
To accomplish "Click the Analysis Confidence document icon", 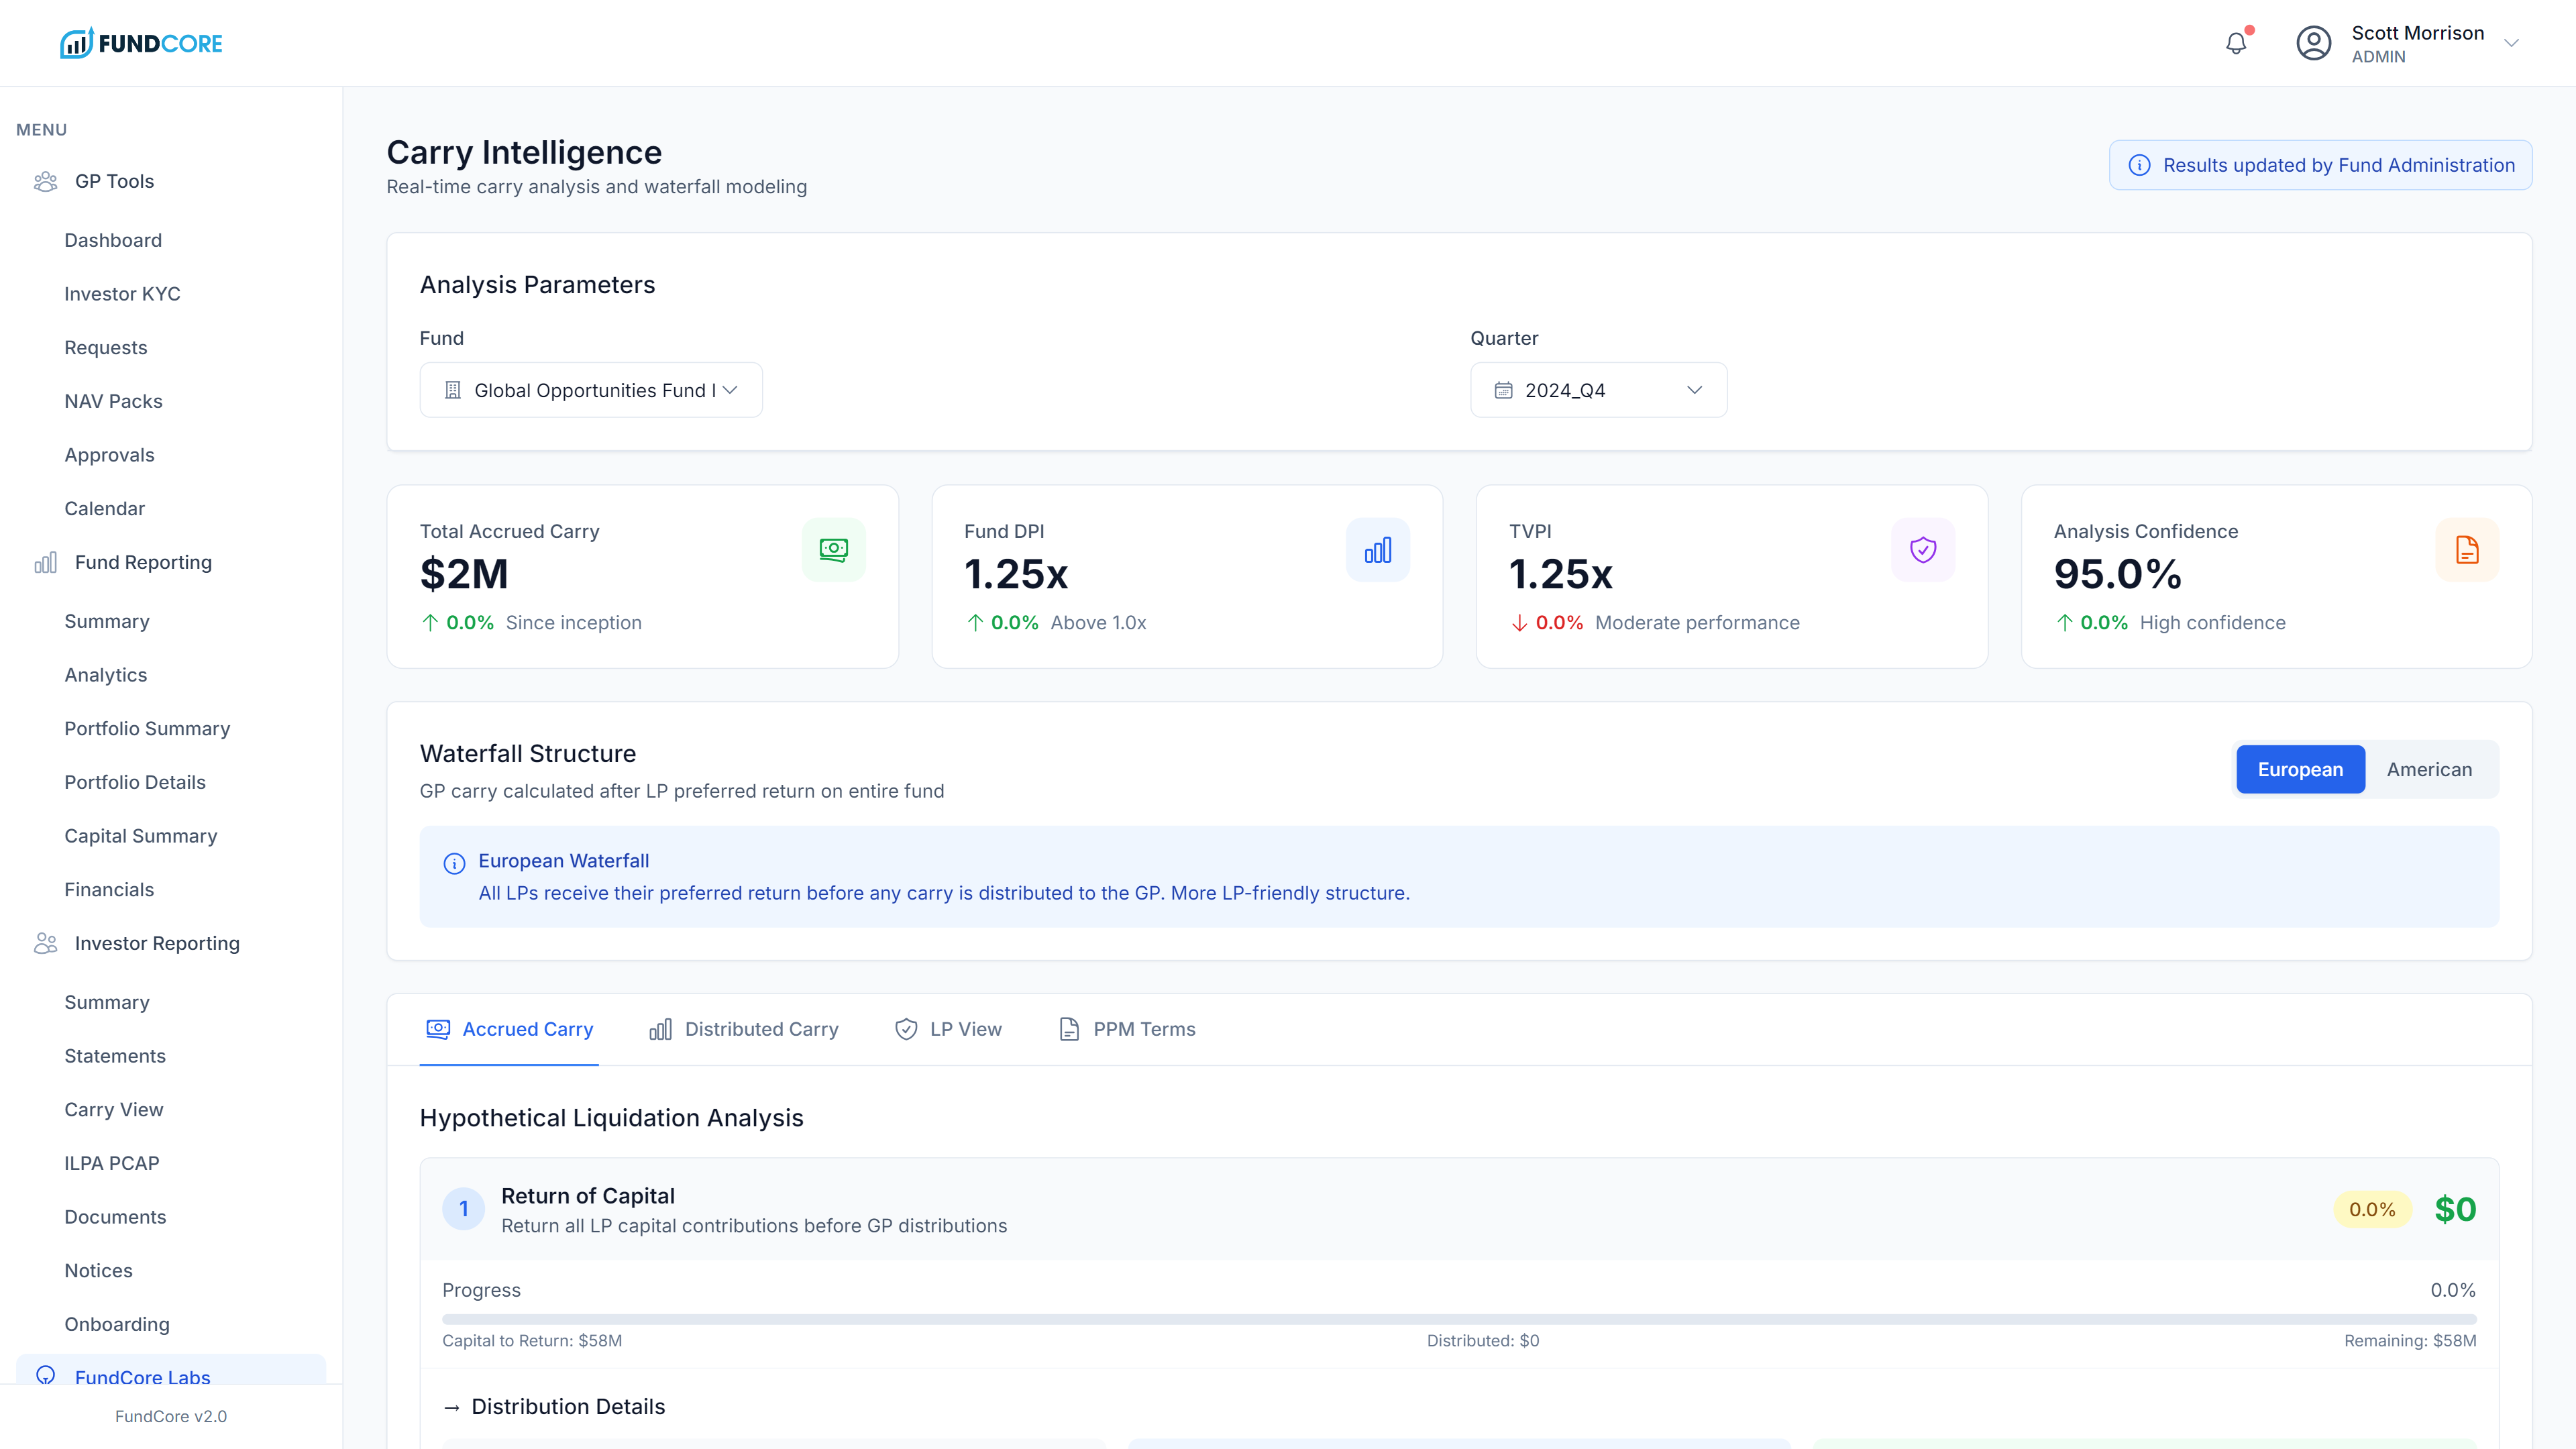I will [x=2466, y=549].
